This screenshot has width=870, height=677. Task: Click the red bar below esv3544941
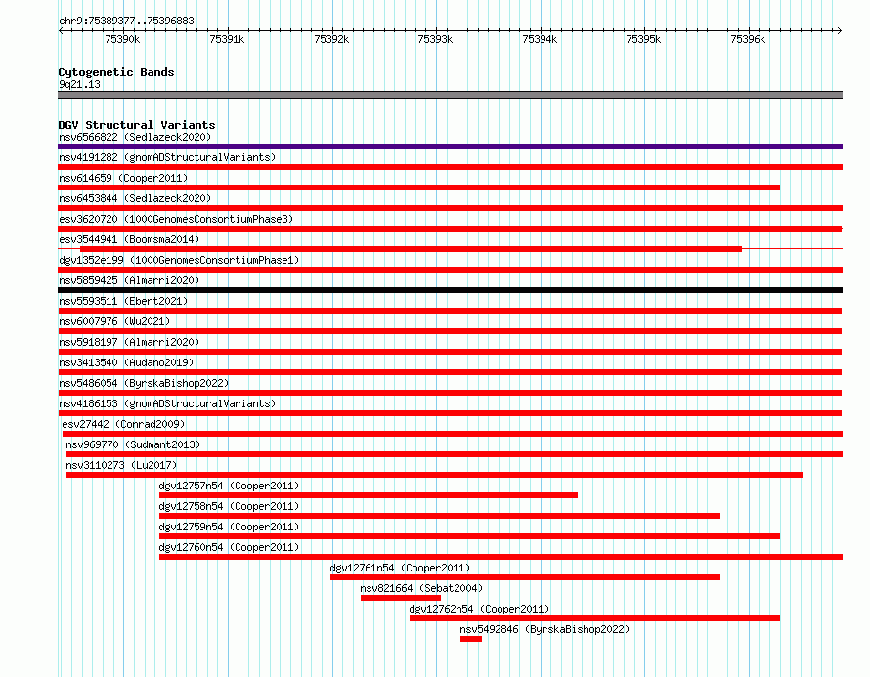412,249
